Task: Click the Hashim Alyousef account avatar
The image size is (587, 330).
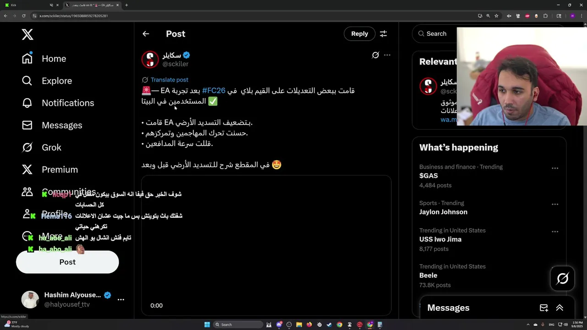Action: coord(30,300)
